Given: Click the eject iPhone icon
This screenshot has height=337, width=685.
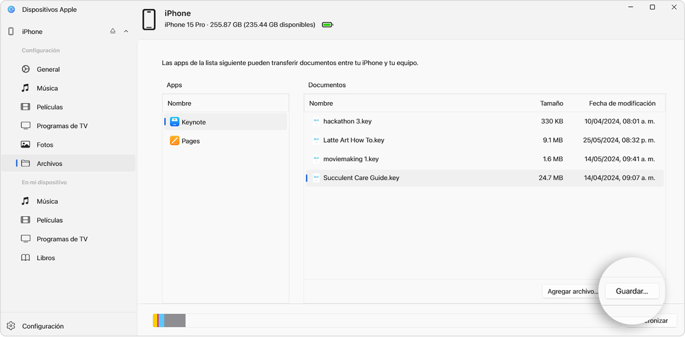Looking at the screenshot, I should click(113, 31).
